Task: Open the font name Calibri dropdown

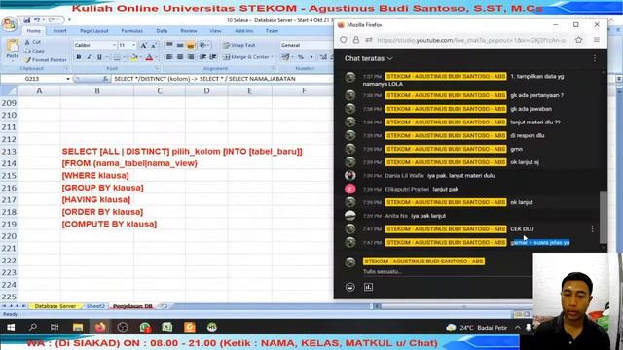Action: pos(115,46)
